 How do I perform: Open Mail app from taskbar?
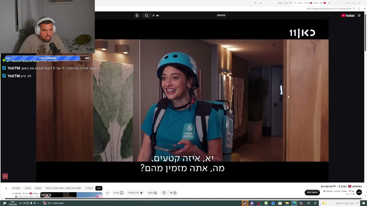click(x=273, y=203)
